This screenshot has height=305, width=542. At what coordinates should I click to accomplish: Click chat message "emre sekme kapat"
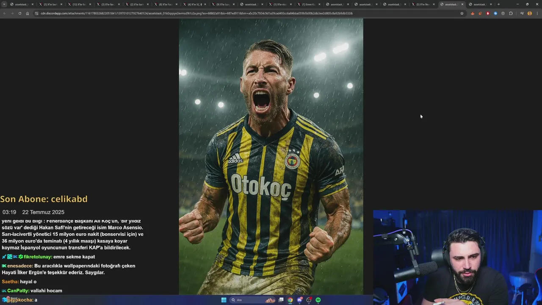[74, 257]
